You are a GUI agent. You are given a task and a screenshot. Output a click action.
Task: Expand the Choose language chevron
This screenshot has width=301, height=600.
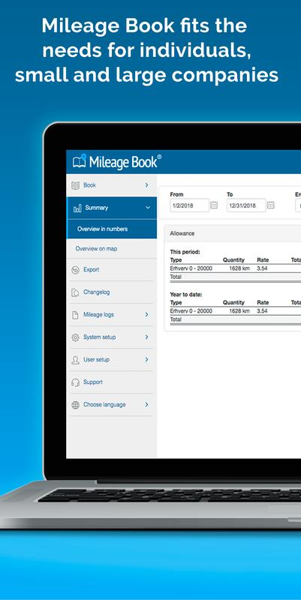pos(146,404)
